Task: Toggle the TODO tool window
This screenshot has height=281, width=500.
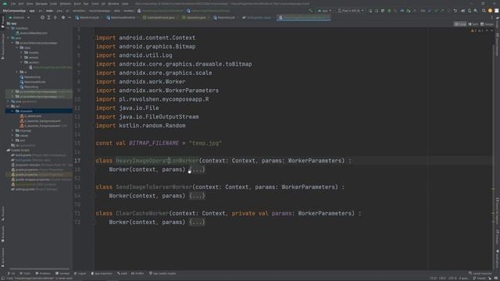Action: tap(25, 273)
